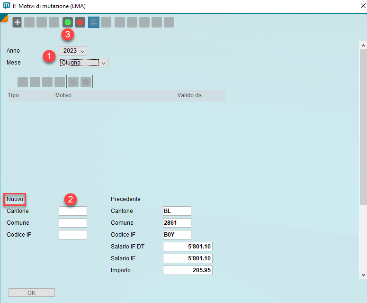
Task: Click the Tipo column header
Action: point(13,95)
